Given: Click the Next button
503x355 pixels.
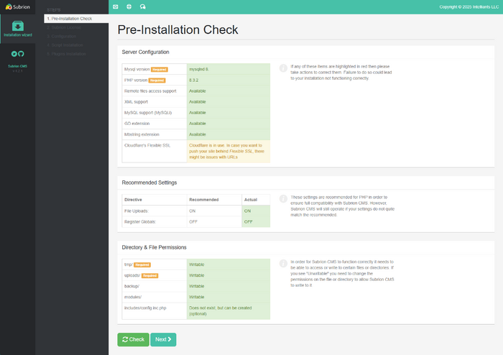Looking at the screenshot, I should pos(163,339).
